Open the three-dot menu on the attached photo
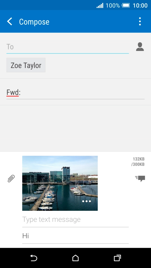The image size is (151, 268). [x=86, y=202]
